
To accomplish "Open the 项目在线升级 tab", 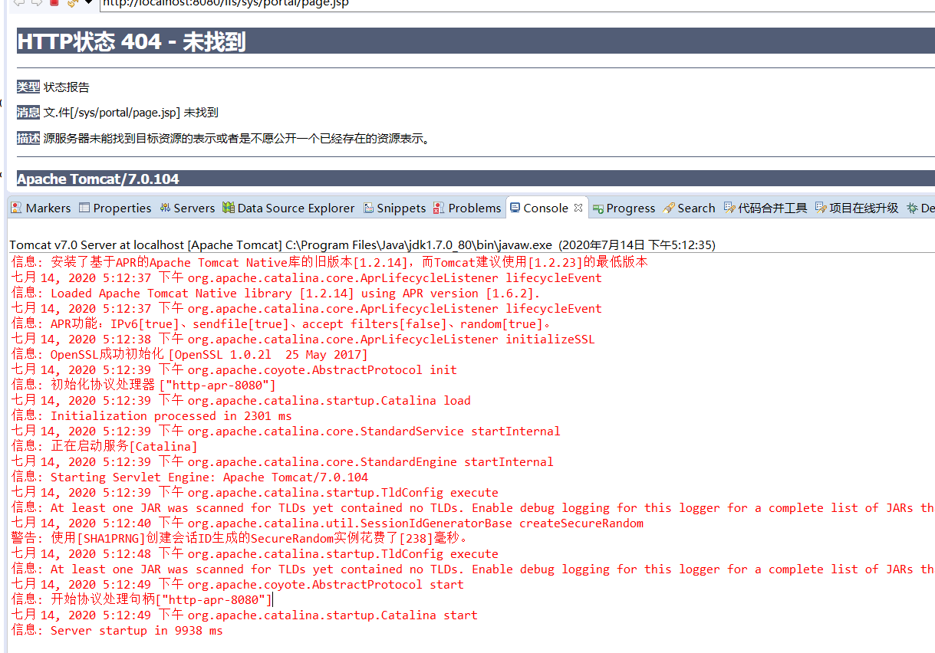I will (x=857, y=208).
